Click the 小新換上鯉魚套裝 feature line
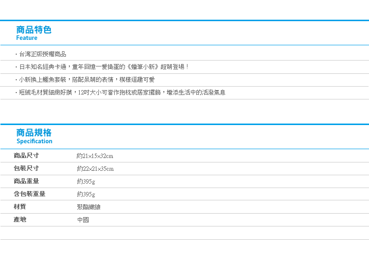 pos(85,80)
